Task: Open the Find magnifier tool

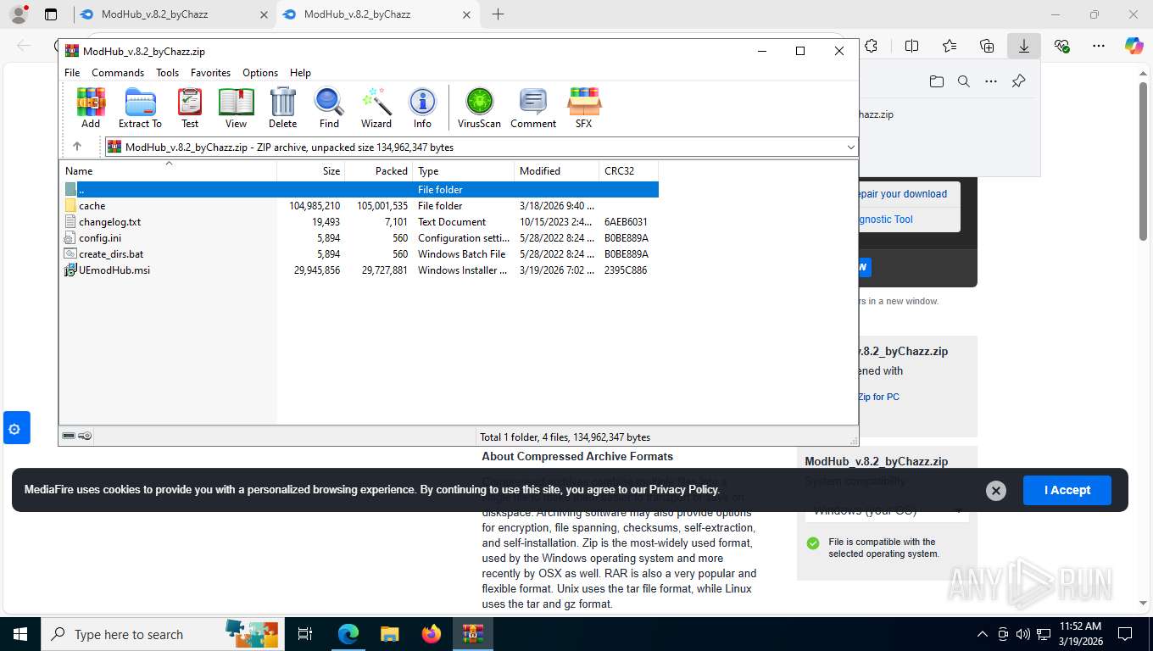Action: 329,108
